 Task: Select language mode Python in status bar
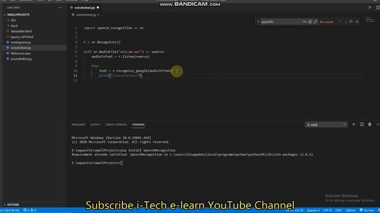[350, 211]
